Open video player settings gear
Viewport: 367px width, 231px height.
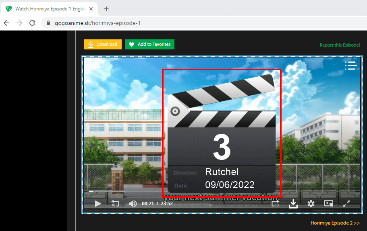point(311,204)
